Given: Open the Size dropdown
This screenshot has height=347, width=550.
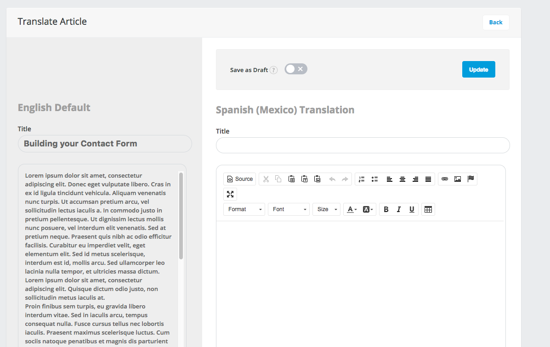Looking at the screenshot, I should 327,209.
